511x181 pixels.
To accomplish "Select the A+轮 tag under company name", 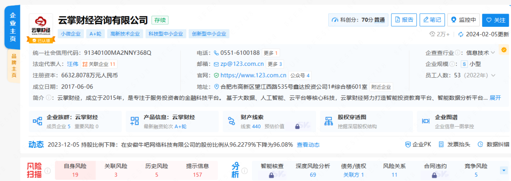I will [95, 34].
